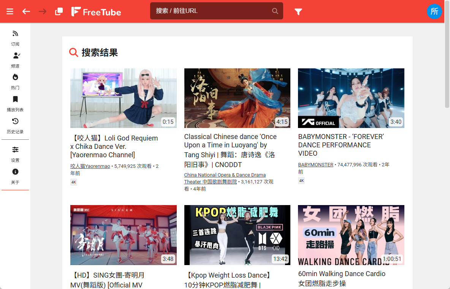Open search filters funnel icon
Viewport: 450px width, 289px height.
298,12
